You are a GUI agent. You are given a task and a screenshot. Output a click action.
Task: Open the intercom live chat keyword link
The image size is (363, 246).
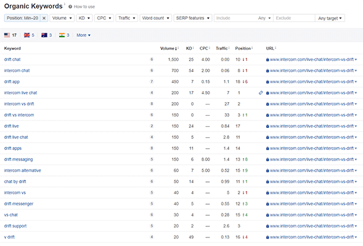point(20,93)
